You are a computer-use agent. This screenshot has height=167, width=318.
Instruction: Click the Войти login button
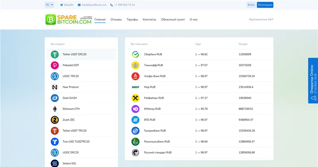(x=251, y=5)
